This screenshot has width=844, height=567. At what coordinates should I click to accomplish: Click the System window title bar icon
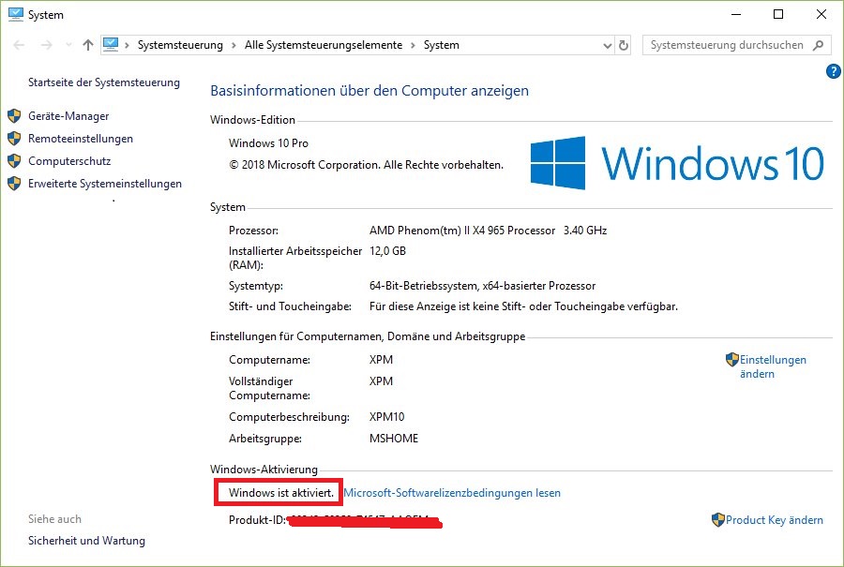(x=16, y=14)
